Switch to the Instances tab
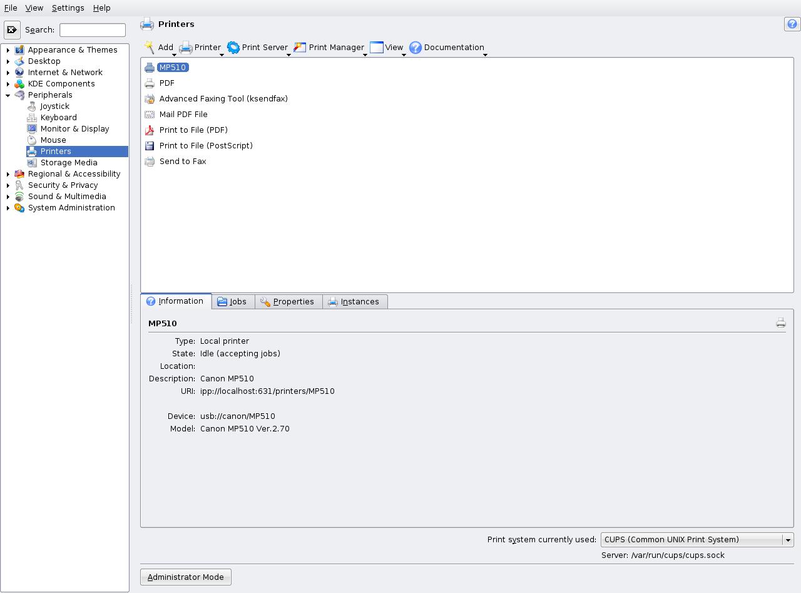This screenshot has width=801, height=593. click(354, 302)
